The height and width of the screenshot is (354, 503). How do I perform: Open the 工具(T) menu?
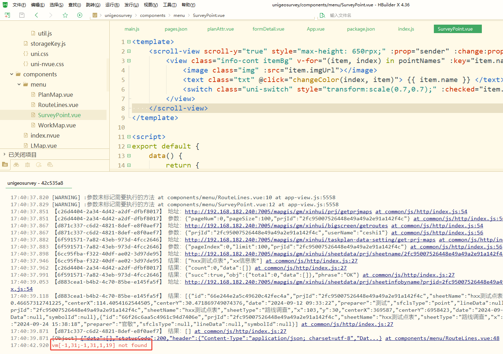tap(170, 5)
